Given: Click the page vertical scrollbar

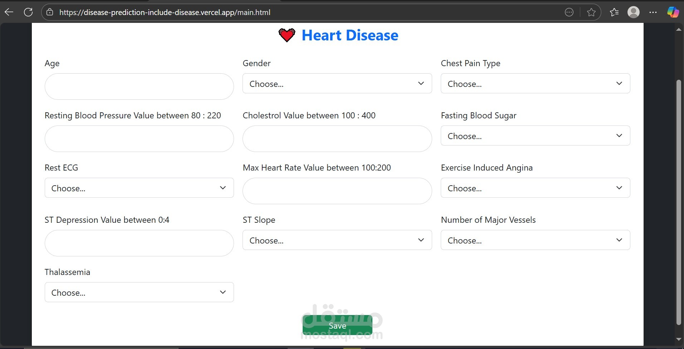Looking at the screenshot, I should [679, 200].
